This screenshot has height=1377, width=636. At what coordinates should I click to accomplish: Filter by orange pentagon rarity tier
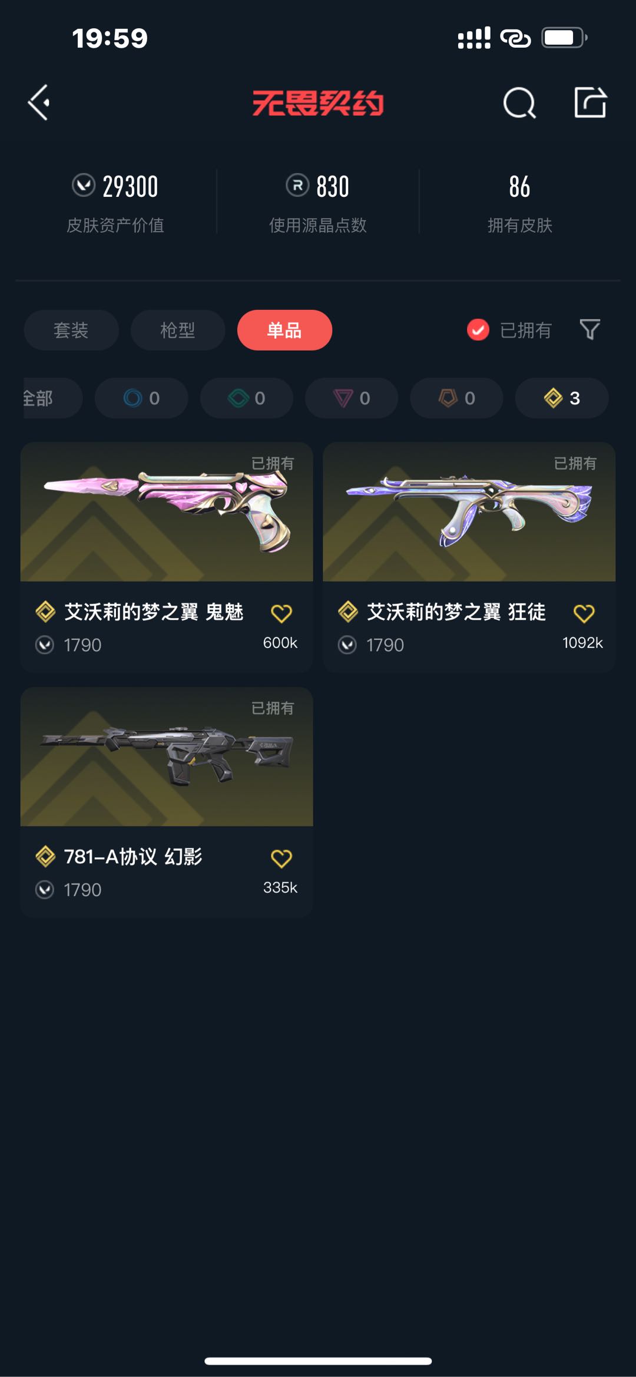[x=457, y=398]
